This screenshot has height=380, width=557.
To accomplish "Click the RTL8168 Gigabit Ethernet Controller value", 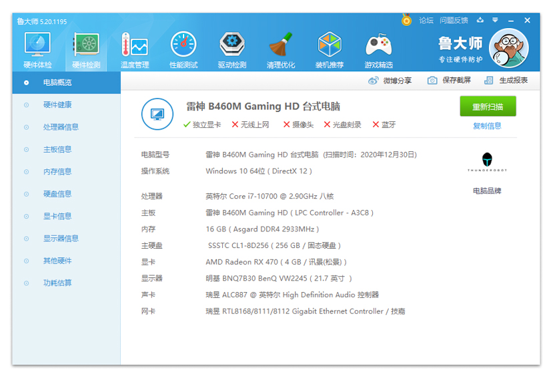I will point(306,311).
